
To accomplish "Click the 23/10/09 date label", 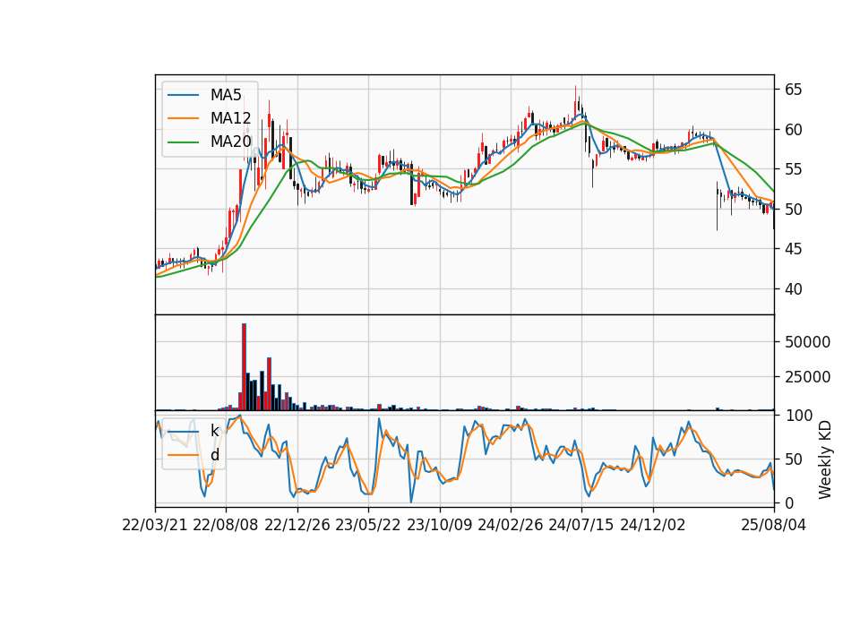I will pyautogui.click(x=439, y=525).
